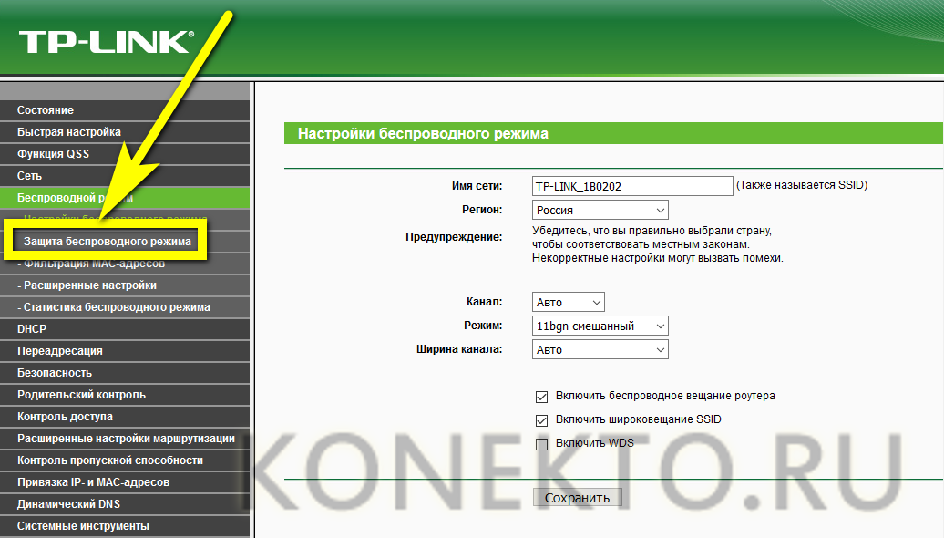This screenshot has width=944, height=538.
Task: Click the Имя сети input field
Action: point(632,186)
